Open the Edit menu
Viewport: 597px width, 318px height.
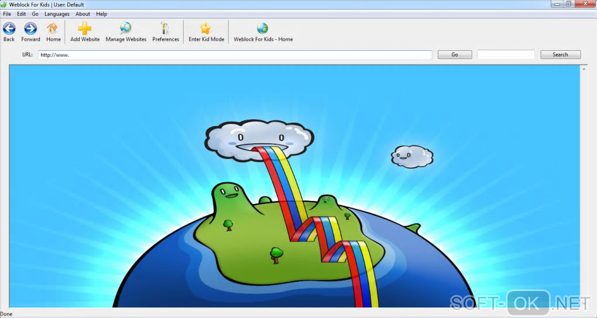click(21, 13)
